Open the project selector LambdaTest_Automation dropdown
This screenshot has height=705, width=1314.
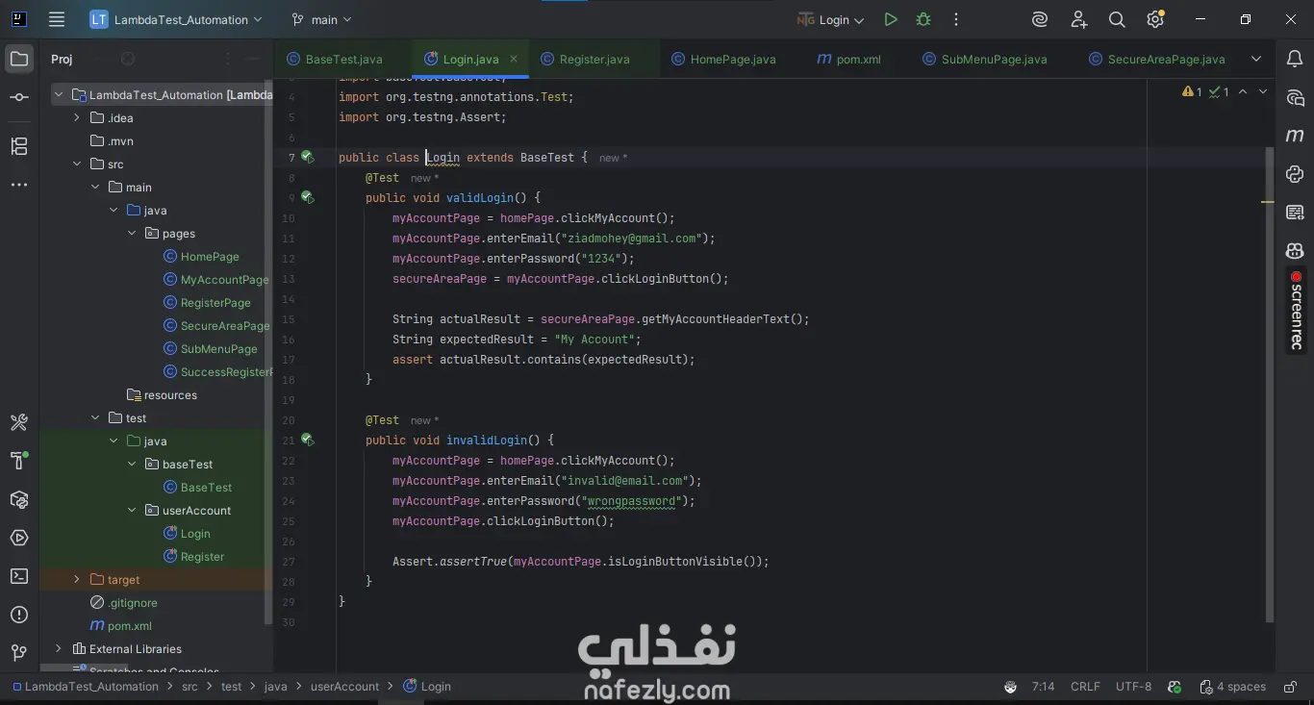(x=177, y=19)
